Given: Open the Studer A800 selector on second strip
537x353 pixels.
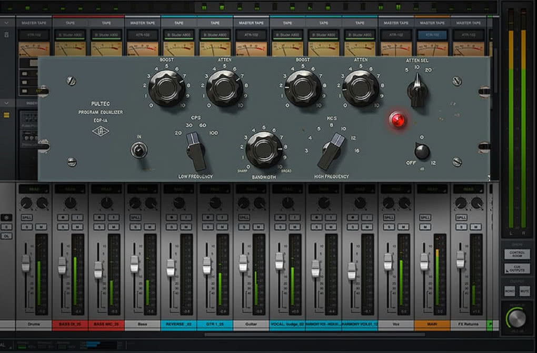Looking at the screenshot, I should coord(70,35).
